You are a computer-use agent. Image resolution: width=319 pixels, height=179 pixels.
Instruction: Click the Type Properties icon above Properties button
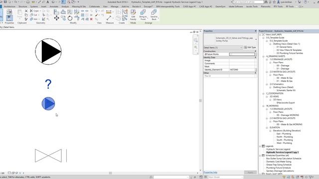click(x=9, y=11)
